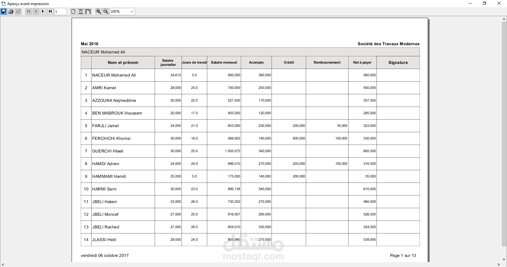Screen dimensions: 507x267
Task: Restore down the preview window
Action: pyautogui.click(x=485, y=3)
